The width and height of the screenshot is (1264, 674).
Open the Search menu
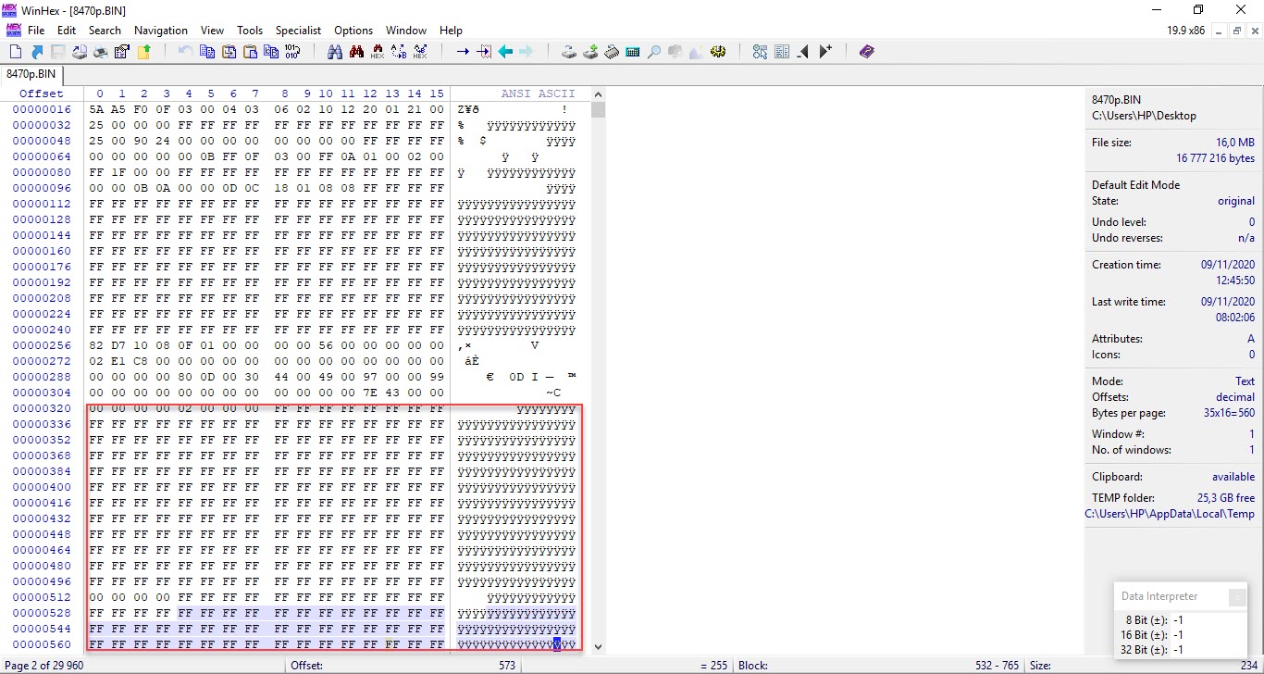point(105,31)
